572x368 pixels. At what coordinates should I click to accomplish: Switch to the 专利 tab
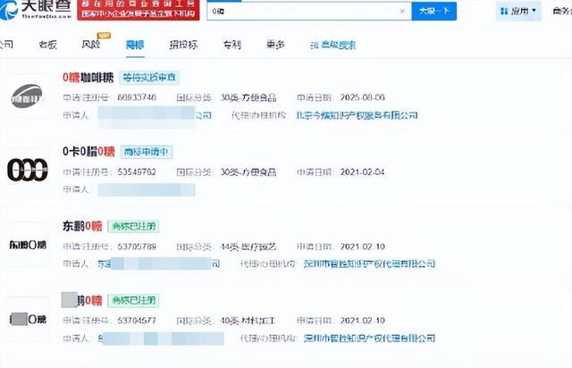232,45
